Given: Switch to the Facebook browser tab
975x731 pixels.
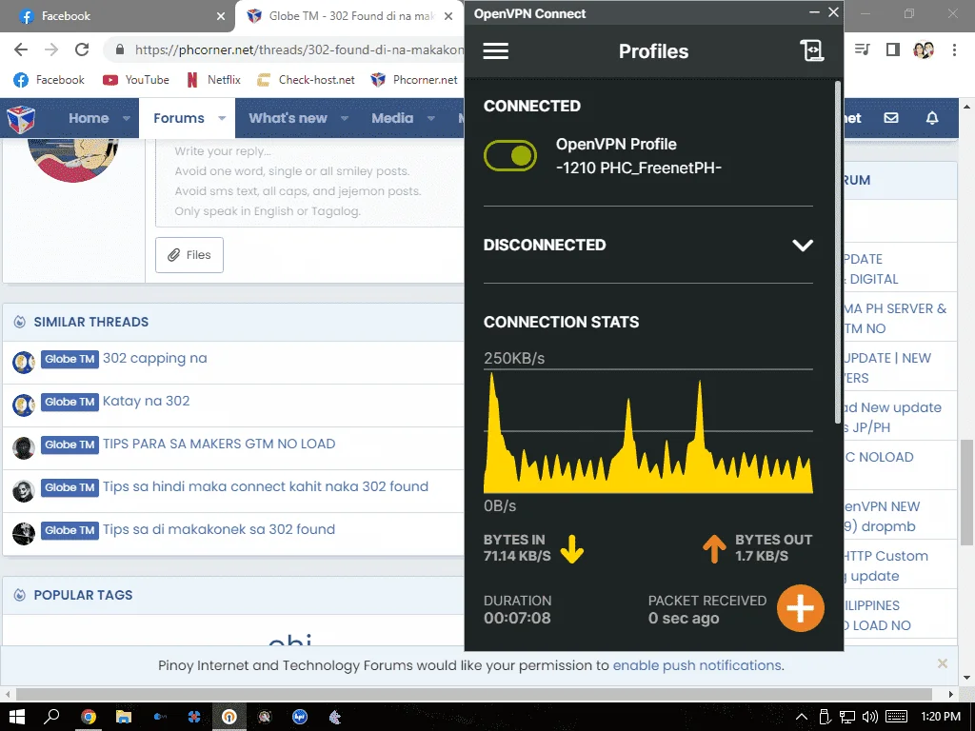Looking at the screenshot, I should (117, 16).
